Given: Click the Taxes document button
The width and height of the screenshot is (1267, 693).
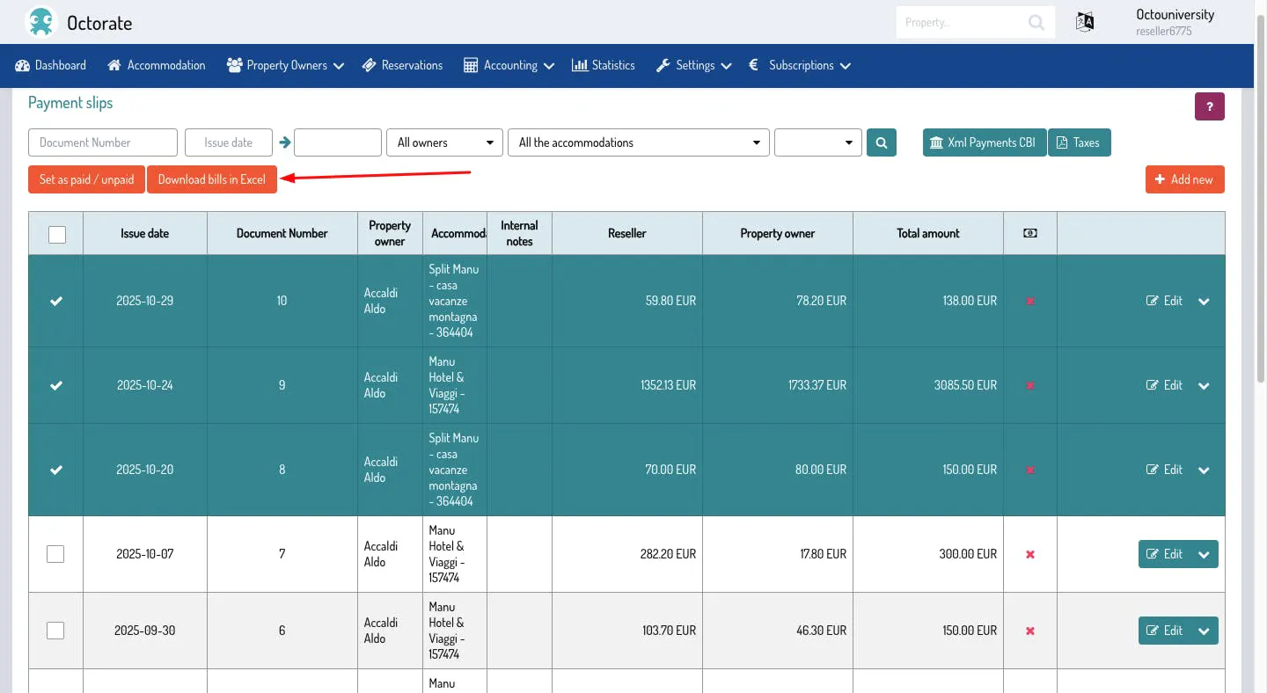Looking at the screenshot, I should coord(1079,142).
